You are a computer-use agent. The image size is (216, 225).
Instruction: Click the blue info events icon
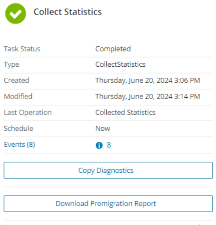pos(99,145)
